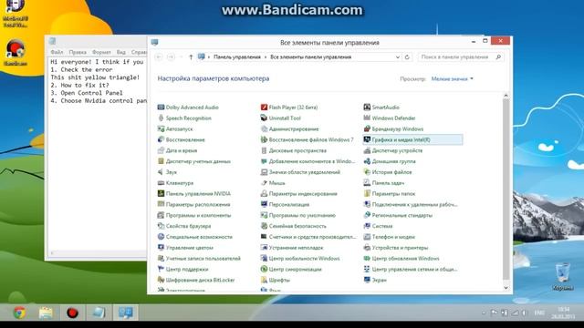
Task: Open Графика и медиа Intel(R) link
Action: point(401,139)
